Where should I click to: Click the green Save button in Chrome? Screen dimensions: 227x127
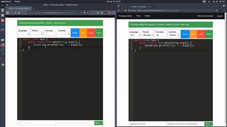click(209, 34)
